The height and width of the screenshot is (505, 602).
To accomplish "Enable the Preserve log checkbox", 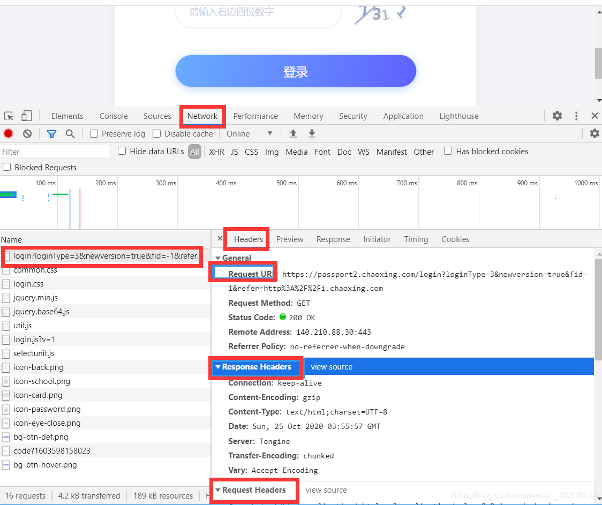I will point(94,134).
